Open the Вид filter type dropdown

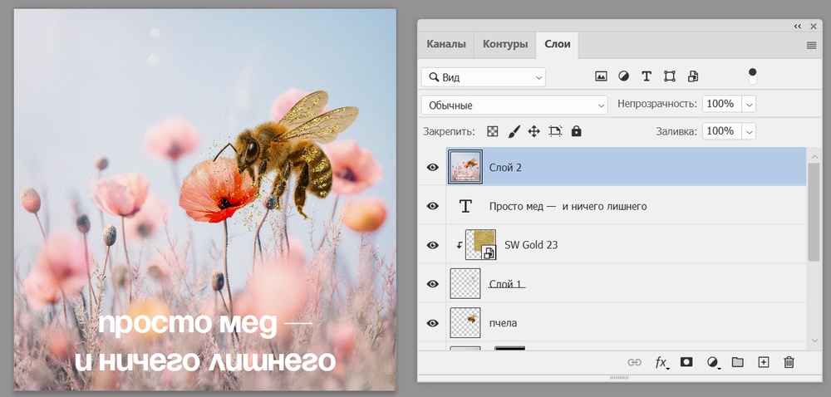[483, 77]
